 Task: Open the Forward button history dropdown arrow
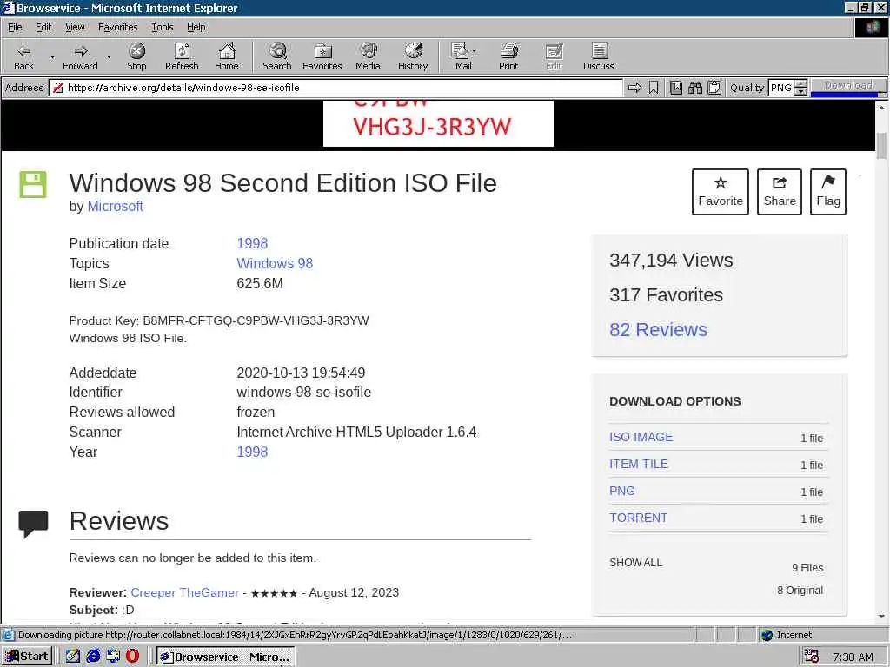[109, 56]
